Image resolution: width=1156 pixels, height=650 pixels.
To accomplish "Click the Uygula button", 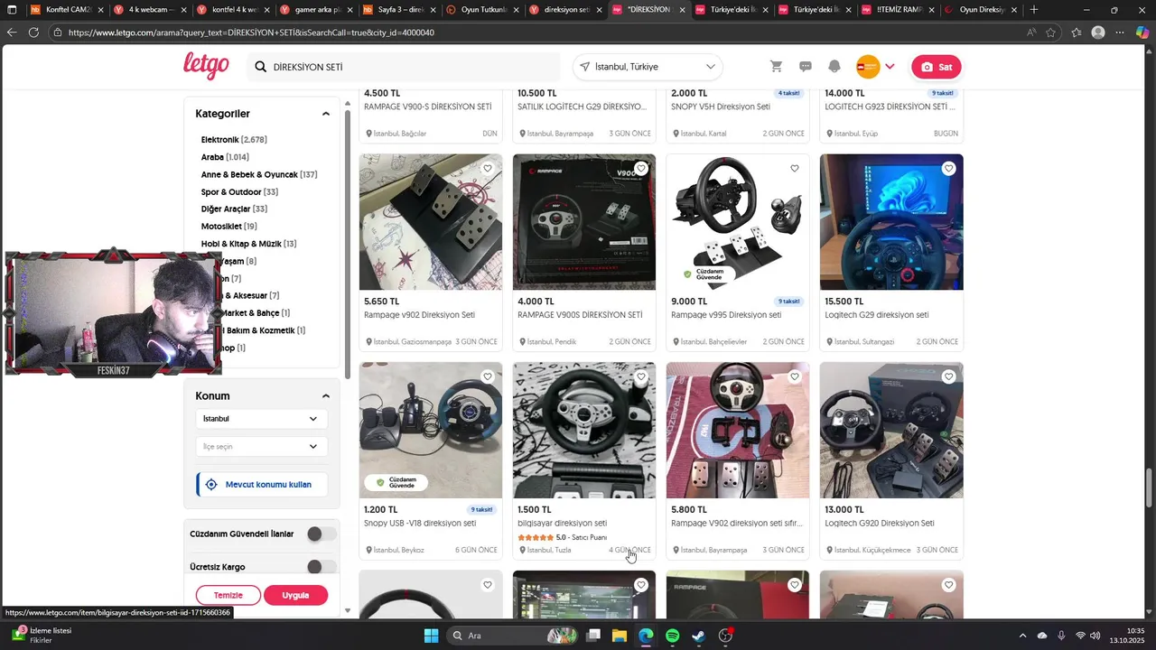I will click(295, 596).
